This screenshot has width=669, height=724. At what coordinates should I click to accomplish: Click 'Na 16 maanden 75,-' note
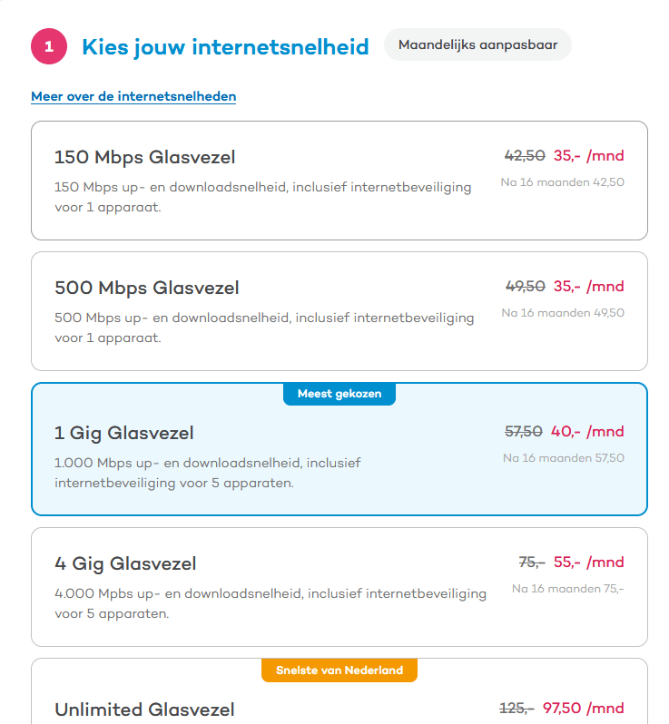click(x=567, y=589)
